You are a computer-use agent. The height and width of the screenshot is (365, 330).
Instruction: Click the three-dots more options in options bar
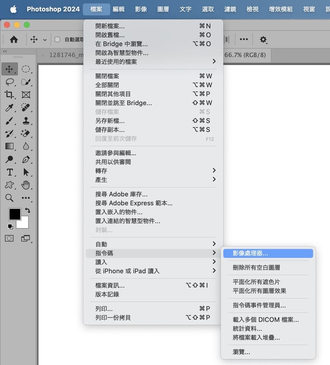(244, 39)
